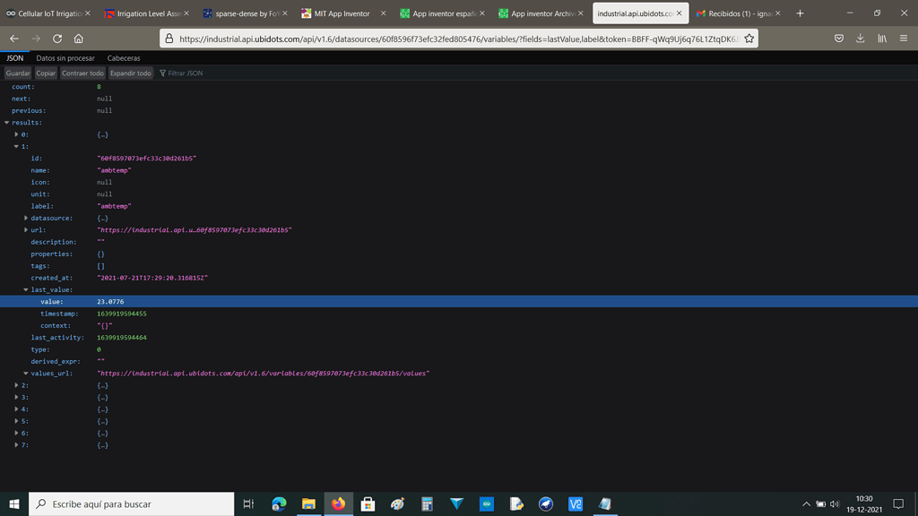Collapse the results node
This screenshot has height=516, width=918.
[x=7, y=123]
